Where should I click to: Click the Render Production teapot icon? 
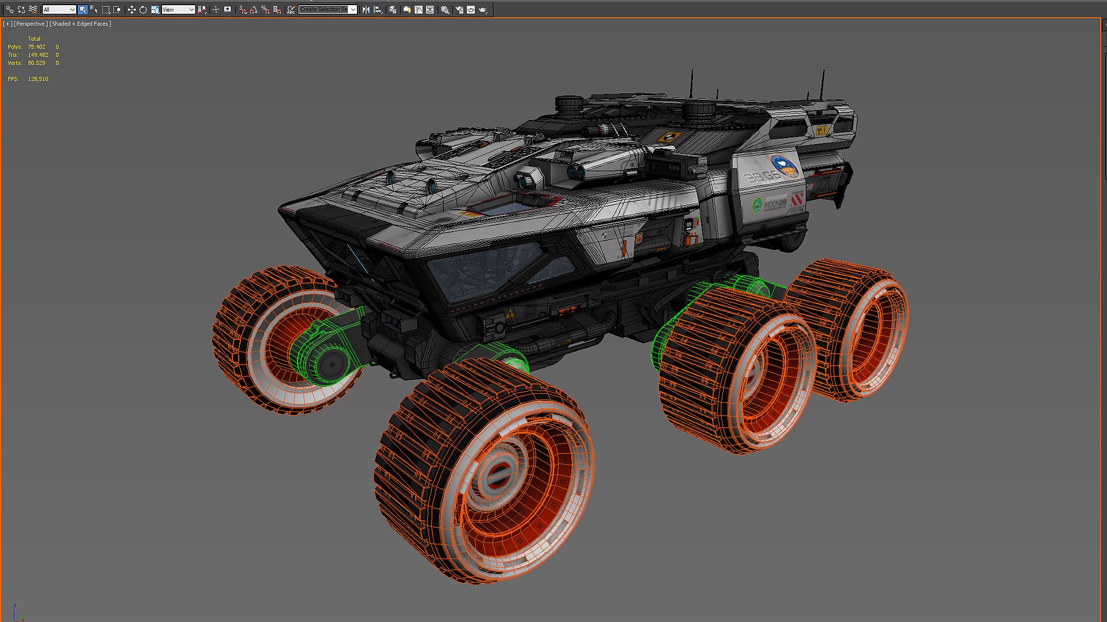coord(483,10)
